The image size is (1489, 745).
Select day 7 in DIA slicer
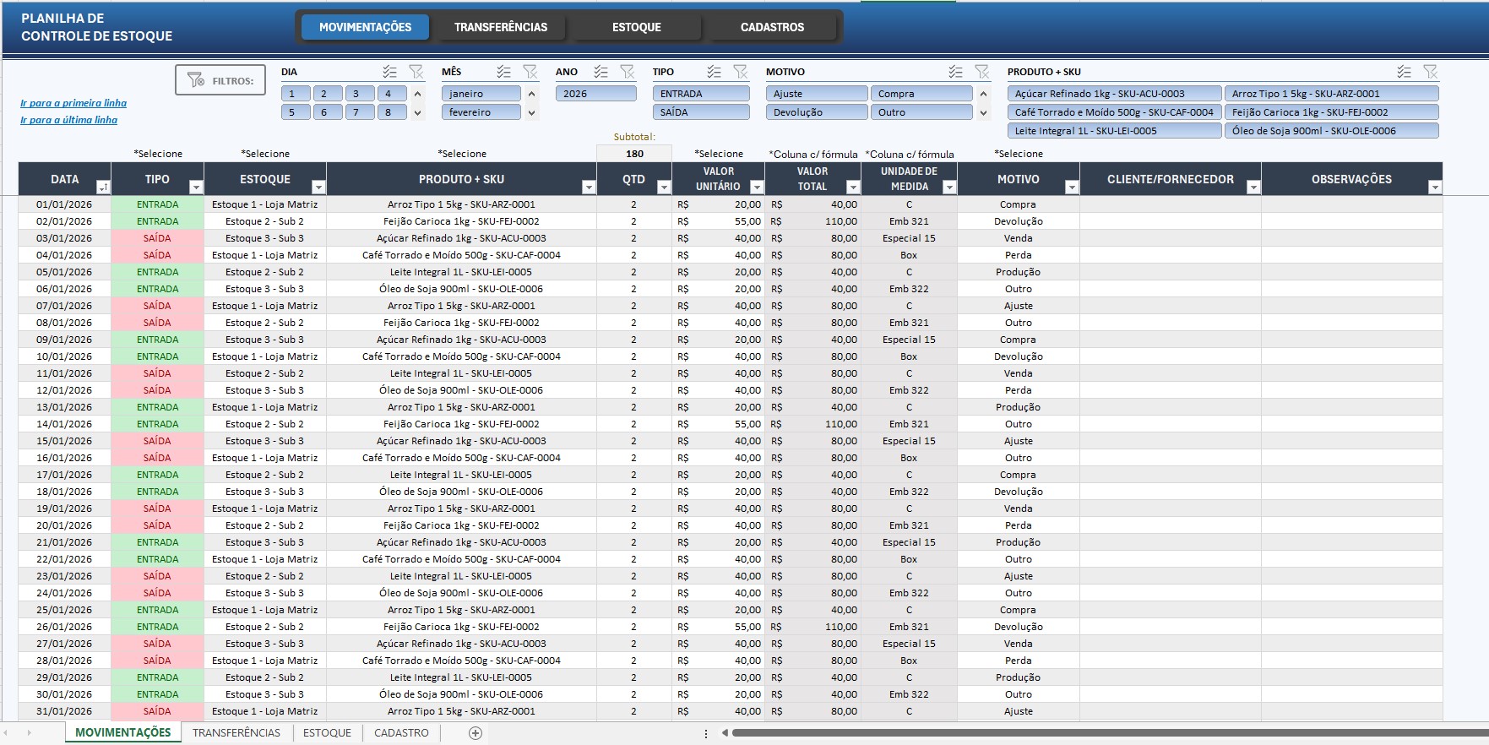[x=360, y=112]
